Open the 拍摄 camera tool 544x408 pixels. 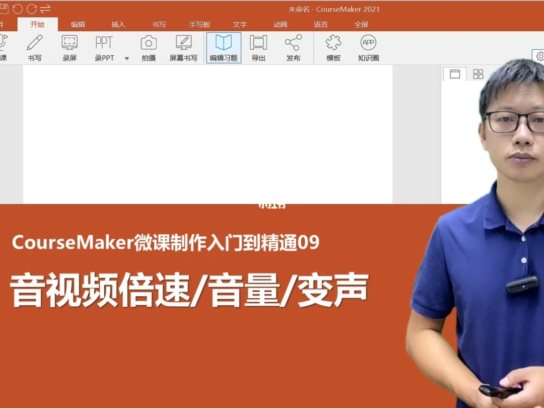point(149,48)
